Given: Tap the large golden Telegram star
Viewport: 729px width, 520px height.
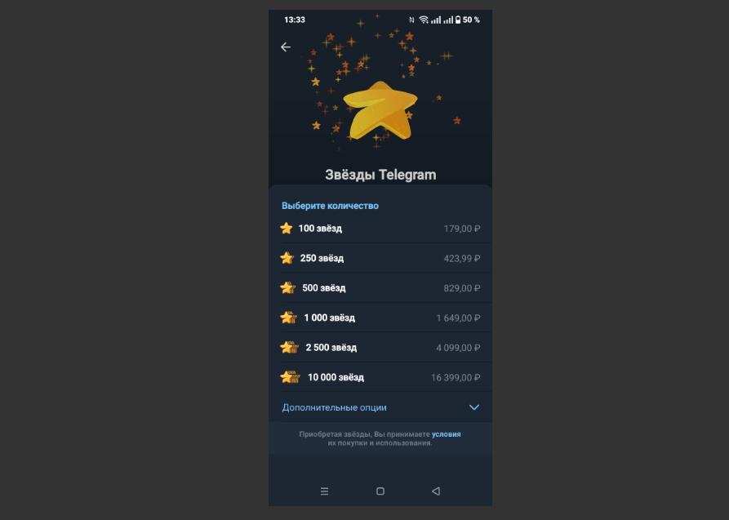Looking at the screenshot, I should [x=380, y=111].
